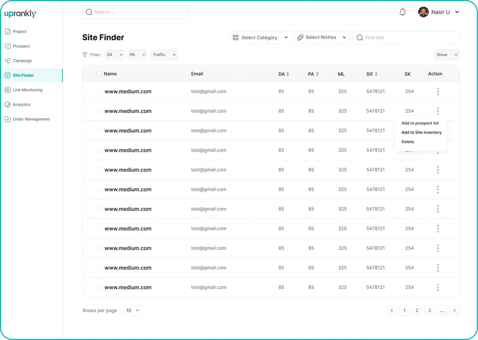The height and width of the screenshot is (340, 478).
Task: Go to page 1
Action: [404, 310]
